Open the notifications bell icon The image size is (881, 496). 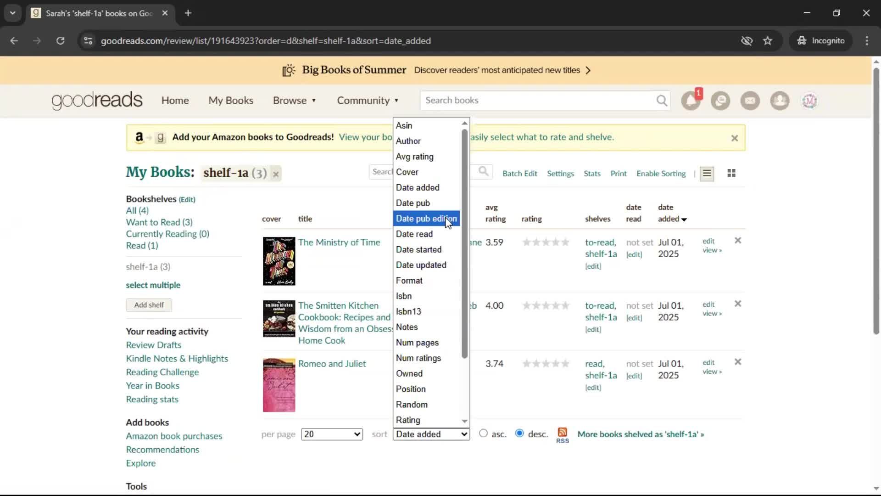pos(691,101)
